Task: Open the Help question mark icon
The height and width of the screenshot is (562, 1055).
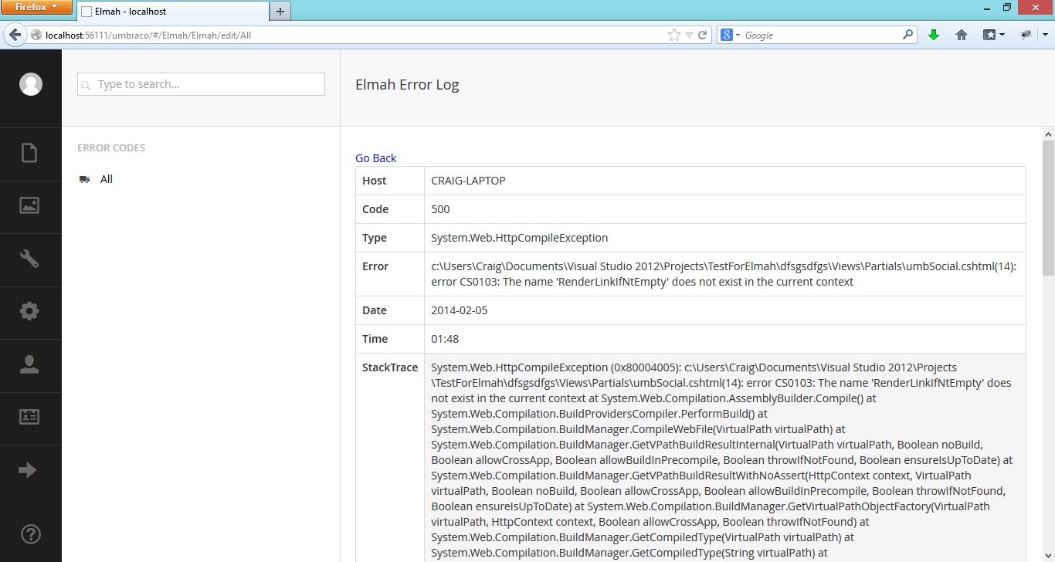Action: pyautogui.click(x=30, y=534)
